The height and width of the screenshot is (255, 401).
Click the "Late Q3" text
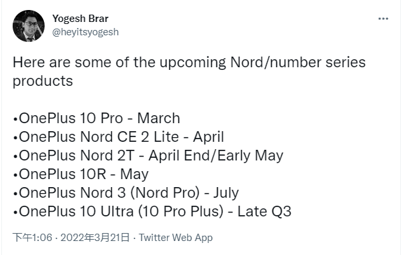(264, 212)
